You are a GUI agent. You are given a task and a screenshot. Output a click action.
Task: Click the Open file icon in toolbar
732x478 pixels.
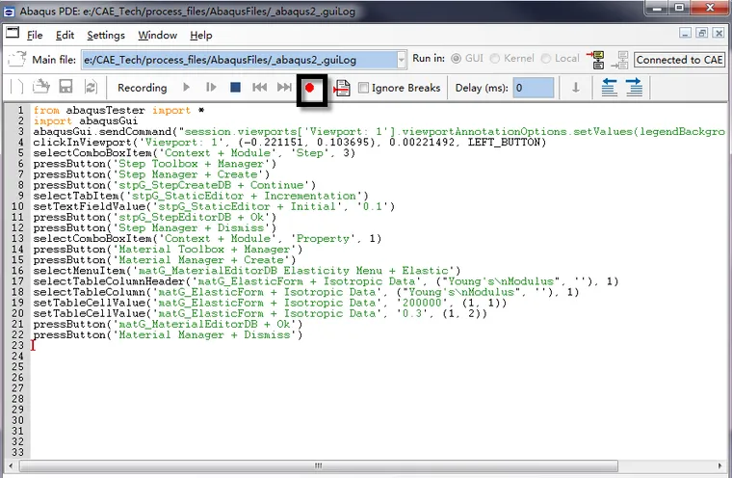click(x=41, y=87)
